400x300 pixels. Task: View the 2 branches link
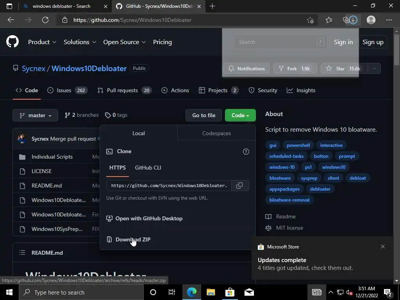tap(82, 115)
